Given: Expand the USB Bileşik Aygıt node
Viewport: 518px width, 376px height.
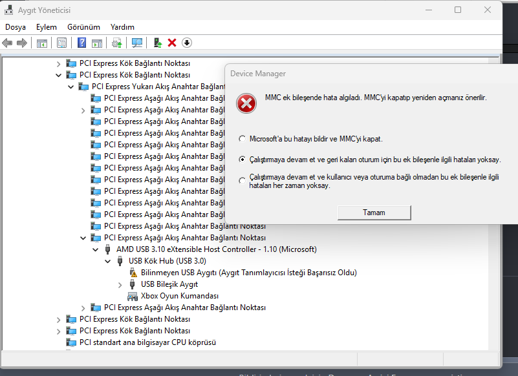Looking at the screenshot, I should [120, 284].
